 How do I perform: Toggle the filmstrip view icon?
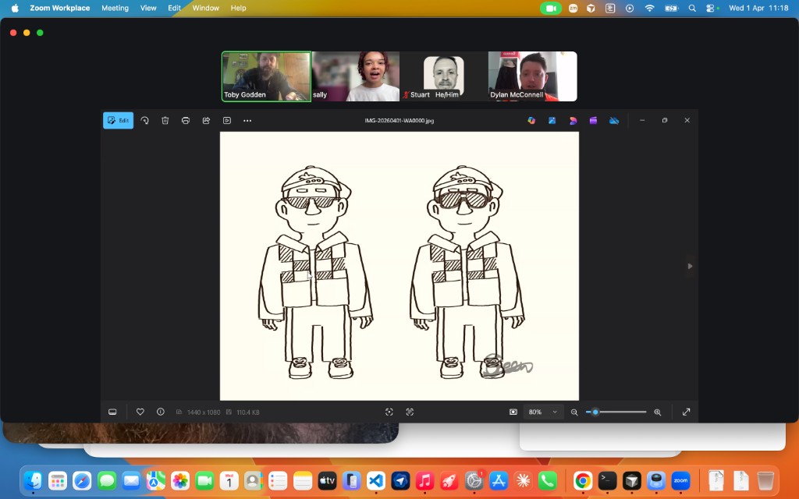[x=112, y=412]
